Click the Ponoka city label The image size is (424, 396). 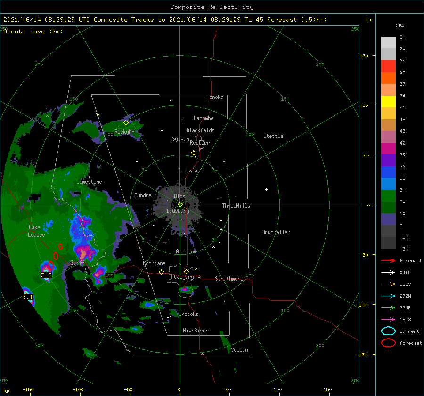215,97
